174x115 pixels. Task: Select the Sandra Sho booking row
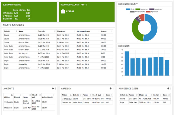click(58, 64)
